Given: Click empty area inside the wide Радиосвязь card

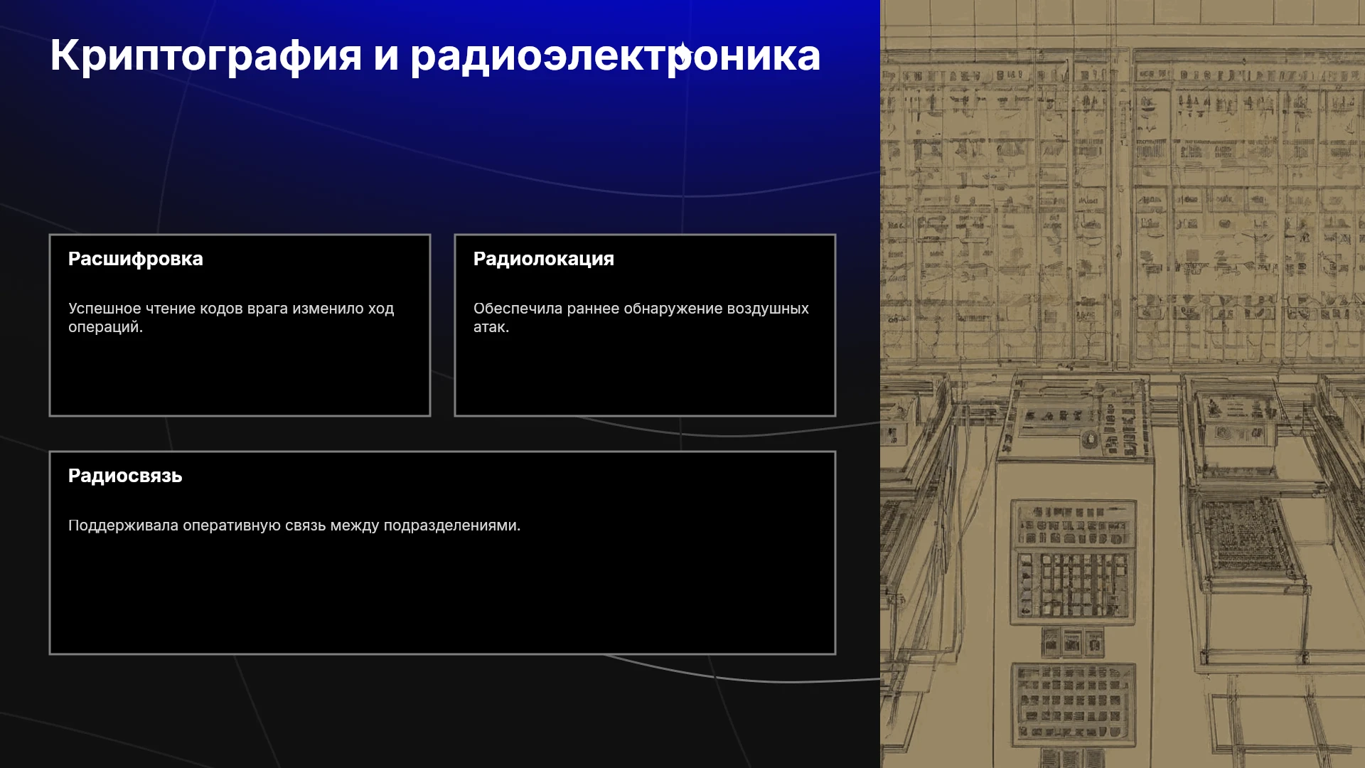Looking at the screenshot, I should tap(442, 597).
